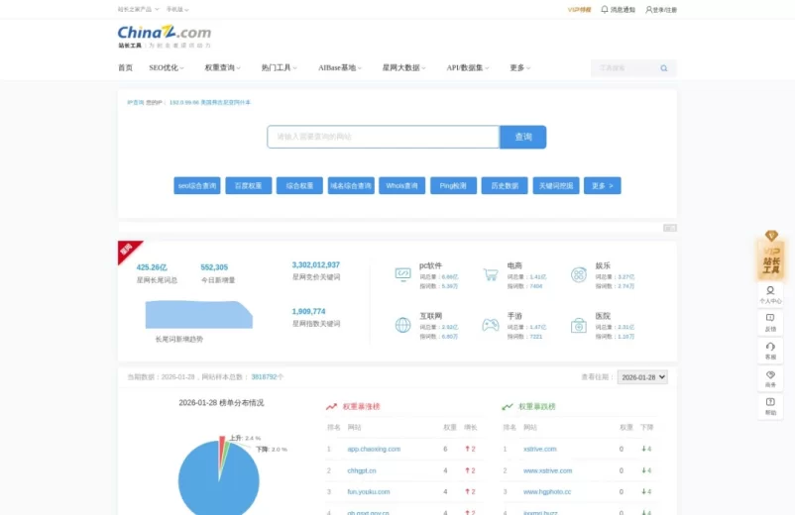Click the red 星网 corner ribbon
Viewport: 795px width, 515px height.
point(127,250)
